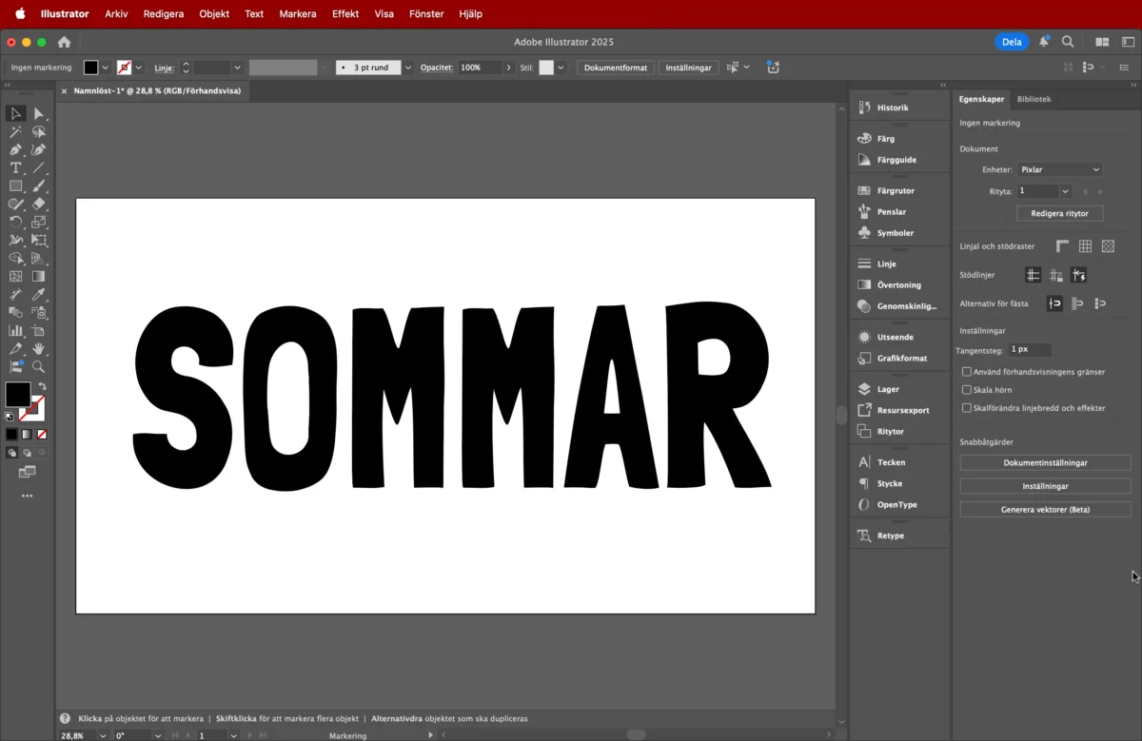
Task: Select the Type (T) tool
Action: click(x=16, y=168)
